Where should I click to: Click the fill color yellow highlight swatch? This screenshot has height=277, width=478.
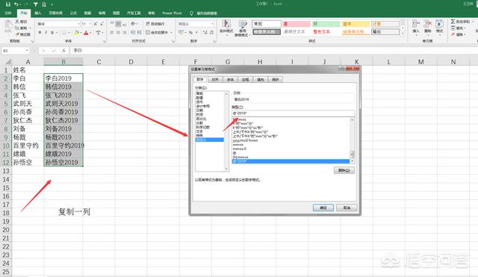pos(76,33)
